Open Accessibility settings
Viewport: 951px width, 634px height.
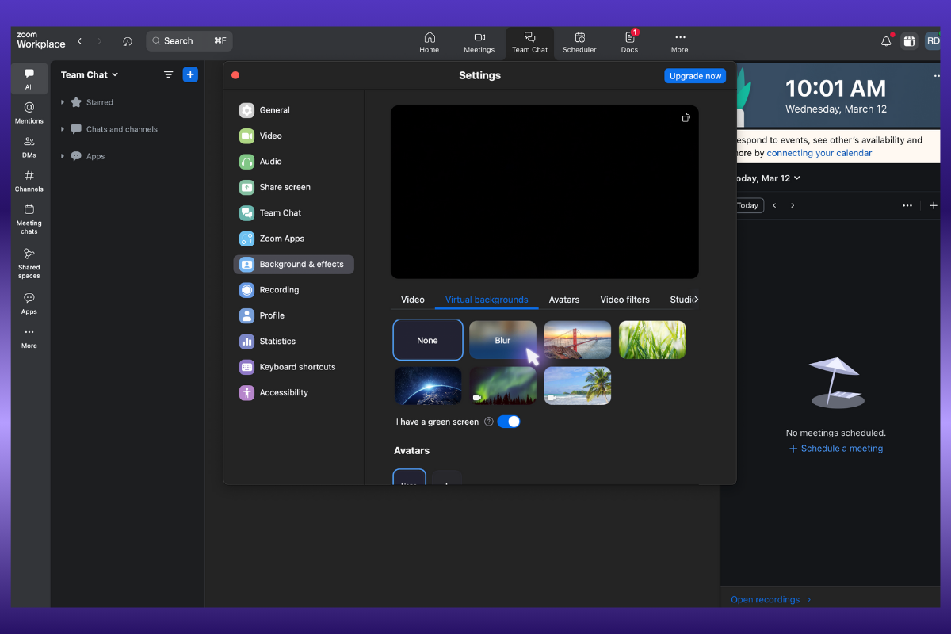pyautogui.click(x=293, y=392)
